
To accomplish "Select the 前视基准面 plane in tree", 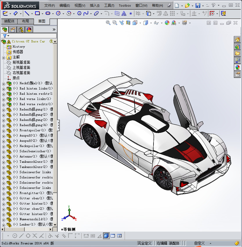I will 21,62.
